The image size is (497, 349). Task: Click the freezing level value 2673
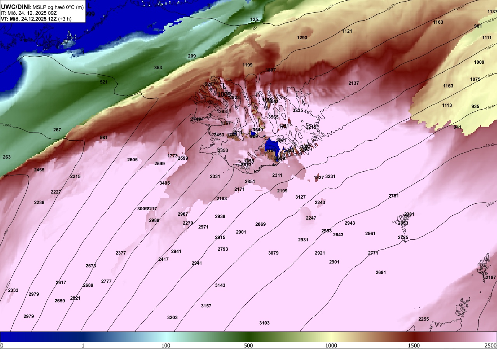tap(91, 266)
